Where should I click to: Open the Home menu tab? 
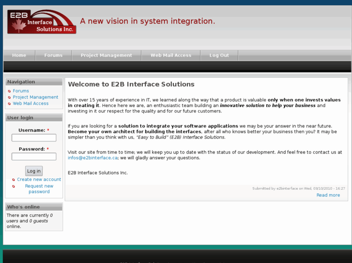(x=19, y=55)
